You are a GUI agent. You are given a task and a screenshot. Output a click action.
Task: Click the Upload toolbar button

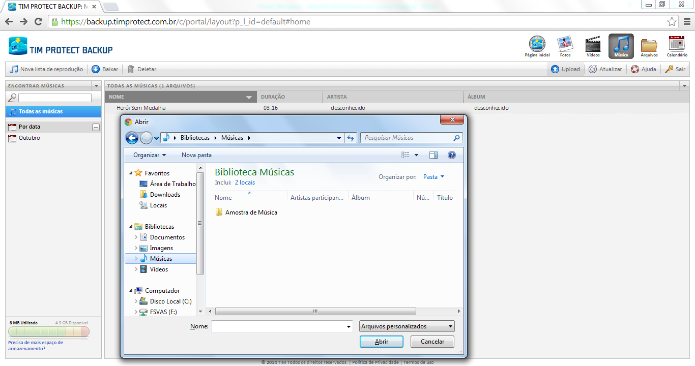(565, 69)
